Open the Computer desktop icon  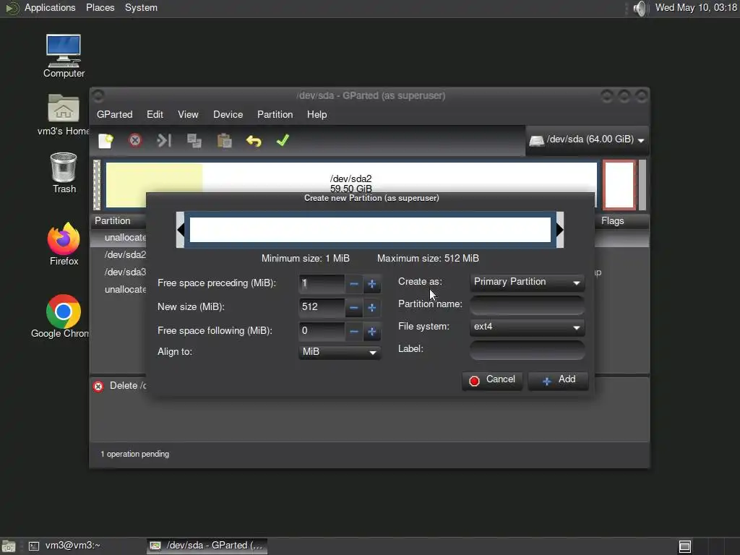[x=64, y=56]
